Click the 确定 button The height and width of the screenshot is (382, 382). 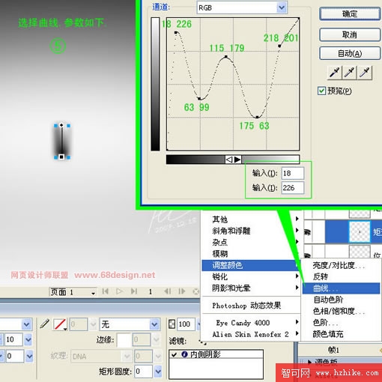(350, 14)
